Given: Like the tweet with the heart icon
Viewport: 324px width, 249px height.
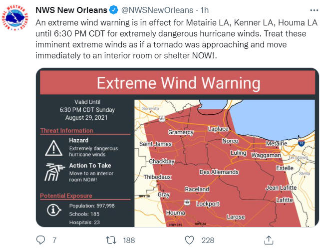Looking at the screenshot, I should 189,240.
